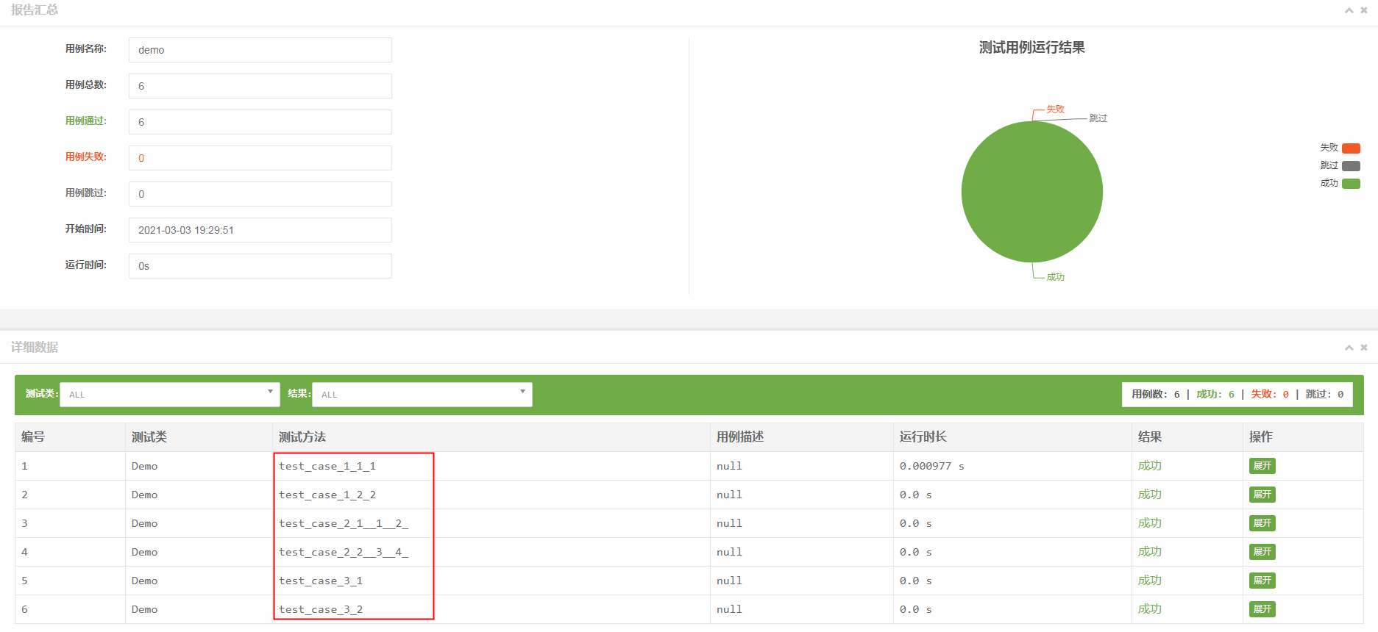Screen dimensions: 1378x632
Task: Click the green pie chart success slice
Action: click(1031, 192)
